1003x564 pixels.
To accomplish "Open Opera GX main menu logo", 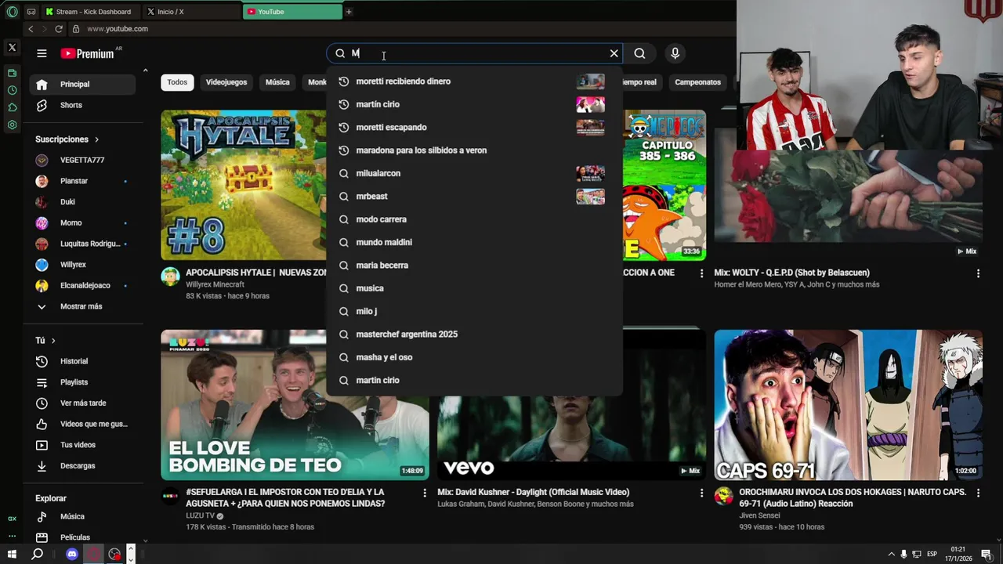I will (12, 12).
